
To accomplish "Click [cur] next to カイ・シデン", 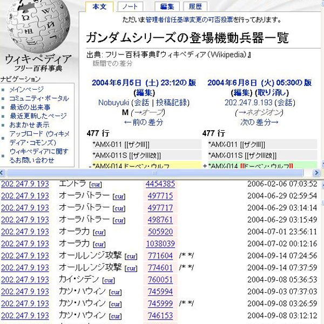I will [x=109, y=280].
